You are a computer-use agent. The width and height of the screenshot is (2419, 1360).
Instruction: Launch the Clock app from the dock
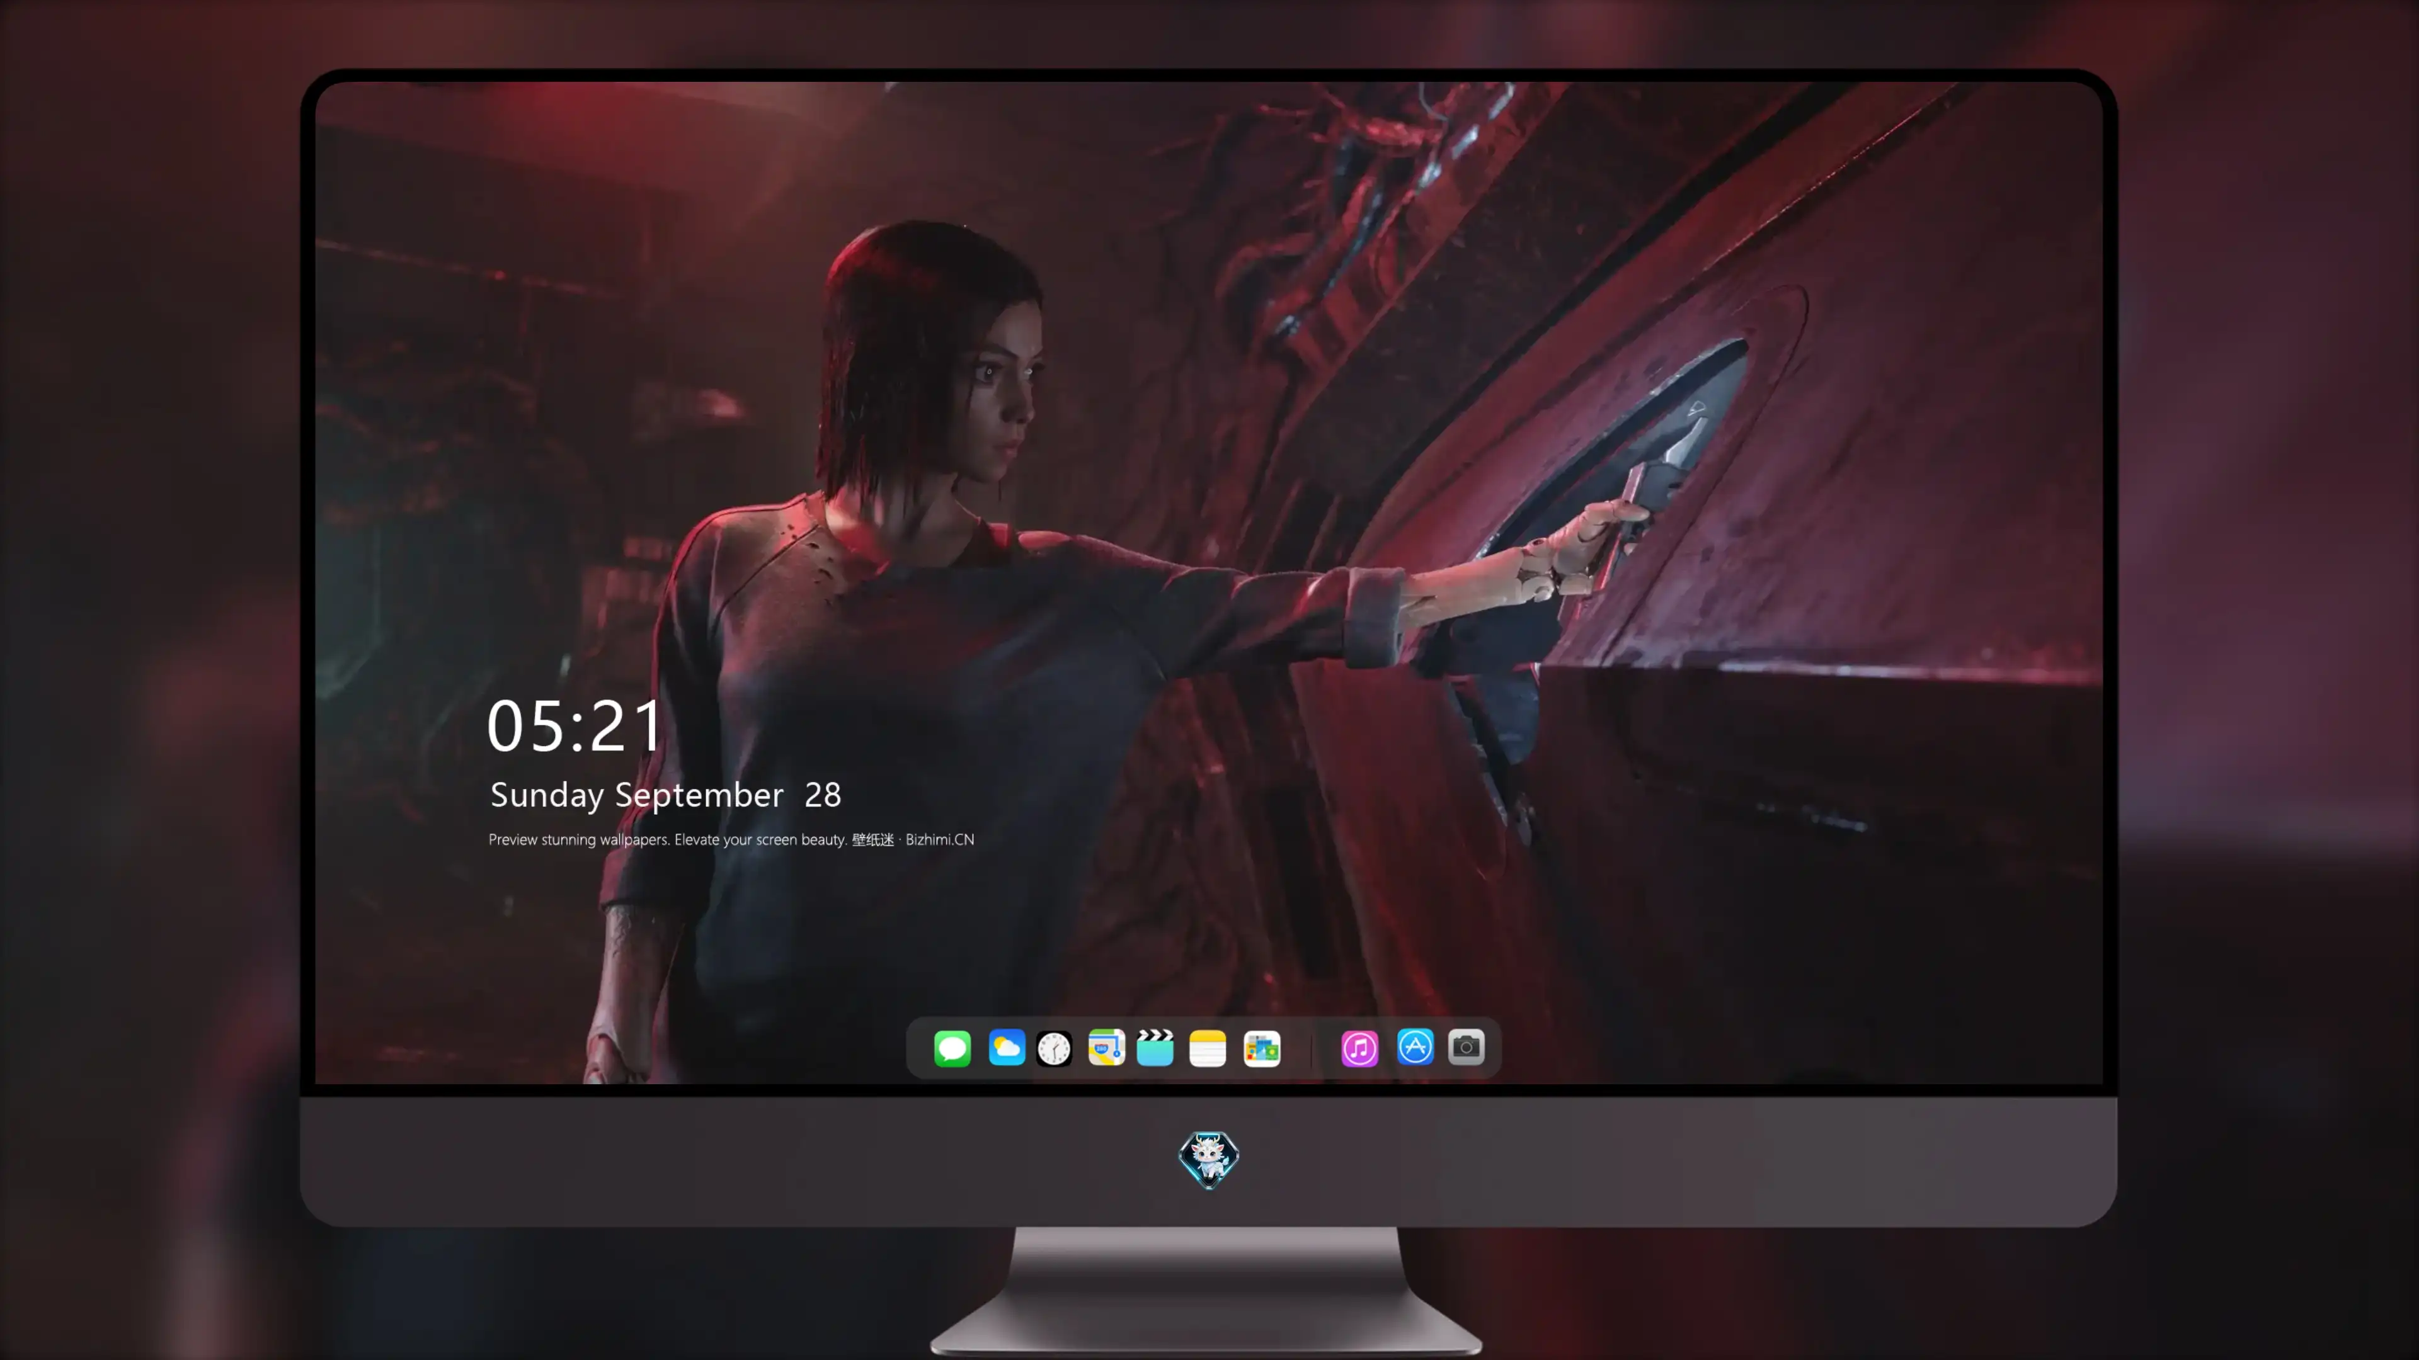(1055, 1048)
